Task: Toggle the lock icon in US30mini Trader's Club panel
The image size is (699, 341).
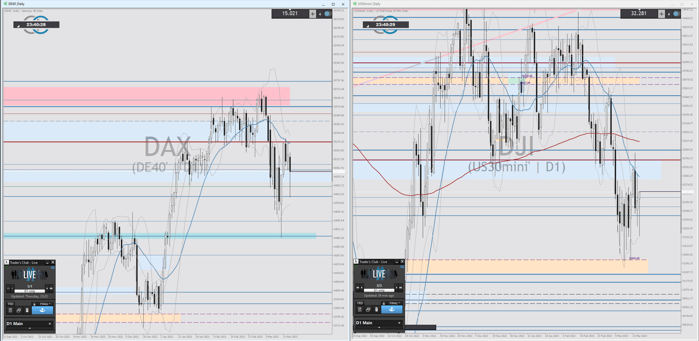Action: click(x=384, y=303)
